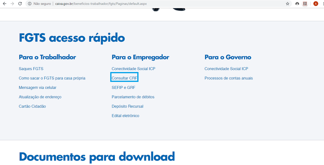Image resolution: width=324 pixels, height=165 pixels.
Task: Click the browser forward arrow
Action: 12,4
